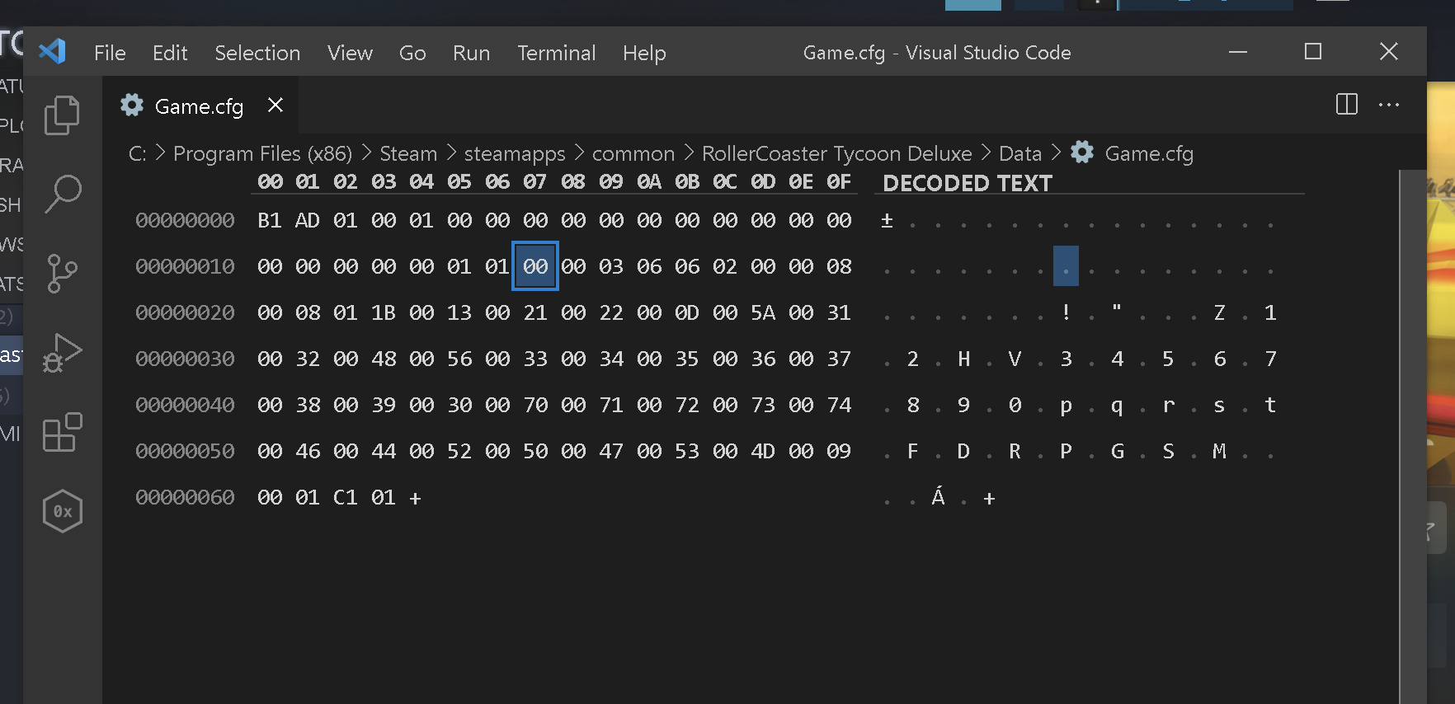The width and height of the screenshot is (1455, 704).
Task: Open the Edit menu
Action: coord(170,53)
